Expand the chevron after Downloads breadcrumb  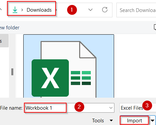56,10
